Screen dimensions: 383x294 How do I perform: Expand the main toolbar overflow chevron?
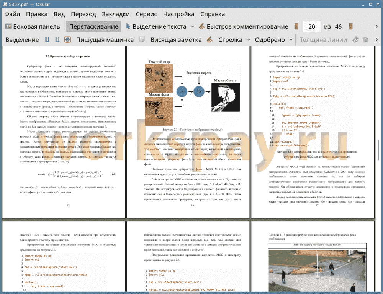(x=376, y=26)
